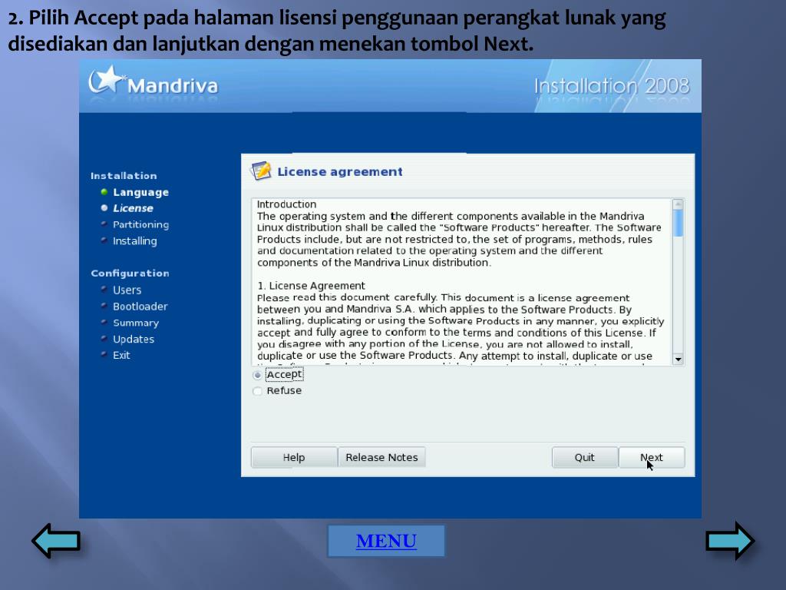
Task: Open the Help button
Action: point(294,458)
